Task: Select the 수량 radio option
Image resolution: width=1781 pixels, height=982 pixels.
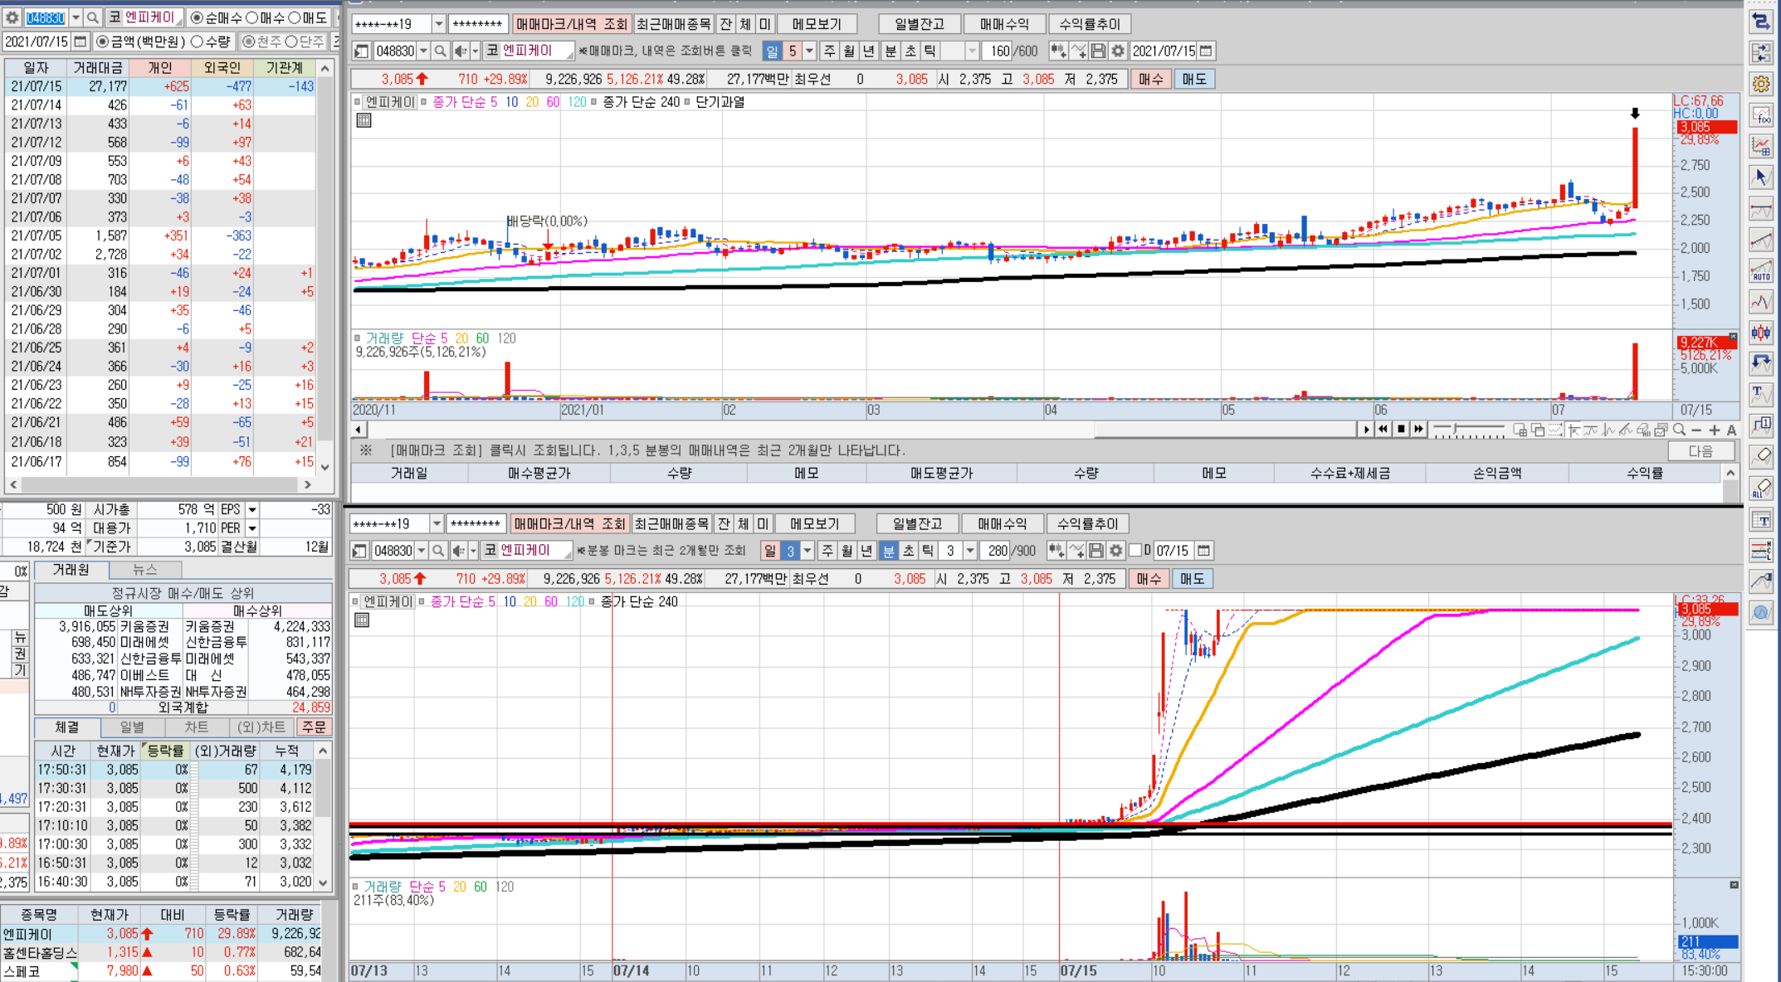Action: 198,41
